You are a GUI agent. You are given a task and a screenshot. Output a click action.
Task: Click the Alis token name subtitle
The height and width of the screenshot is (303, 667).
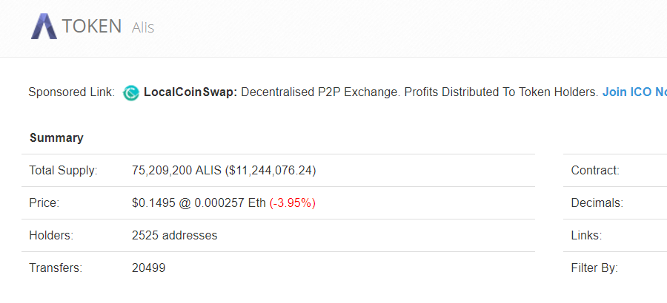point(143,28)
